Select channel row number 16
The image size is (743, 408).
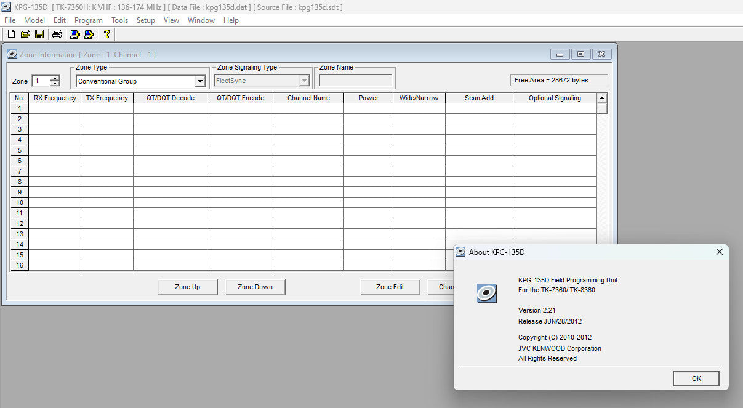pyautogui.click(x=20, y=265)
